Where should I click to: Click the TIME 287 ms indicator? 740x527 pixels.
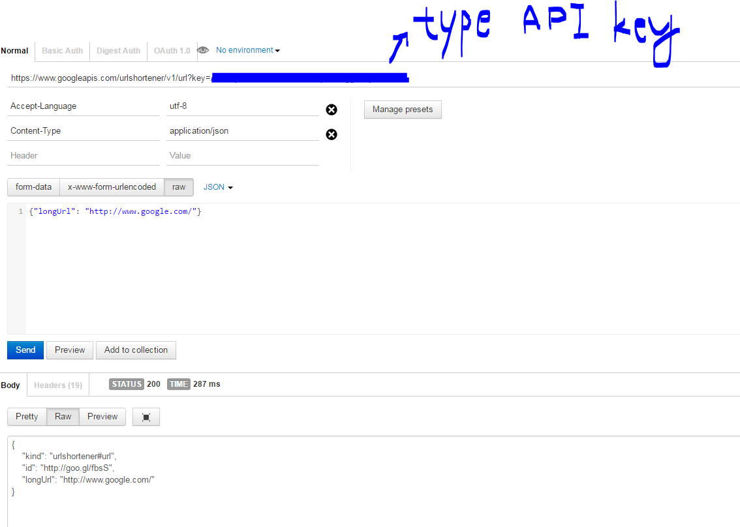(x=194, y=385)
